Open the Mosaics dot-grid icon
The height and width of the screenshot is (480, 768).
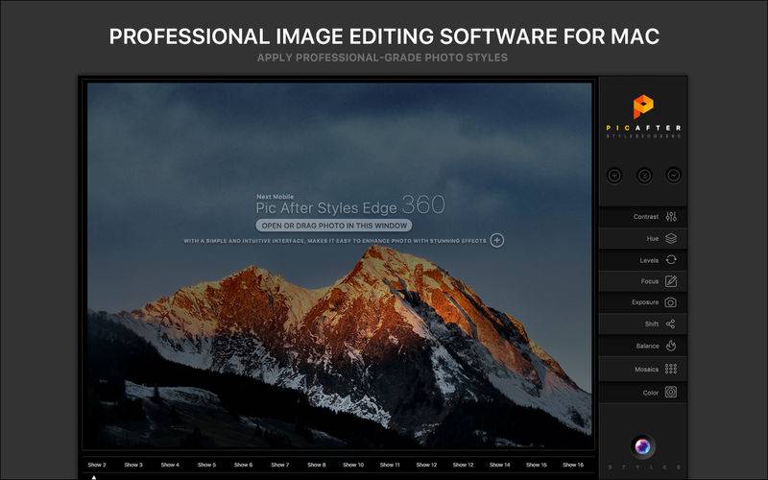[671, 369]
